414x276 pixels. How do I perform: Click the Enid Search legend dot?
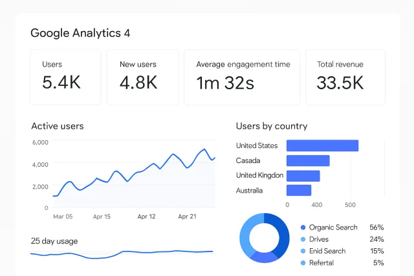(303, 251)
